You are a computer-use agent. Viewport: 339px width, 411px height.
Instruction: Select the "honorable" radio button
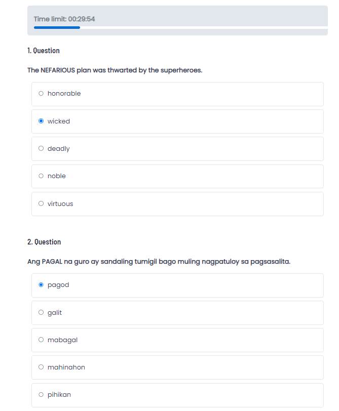pyautogui.click(x=41, y=94)
